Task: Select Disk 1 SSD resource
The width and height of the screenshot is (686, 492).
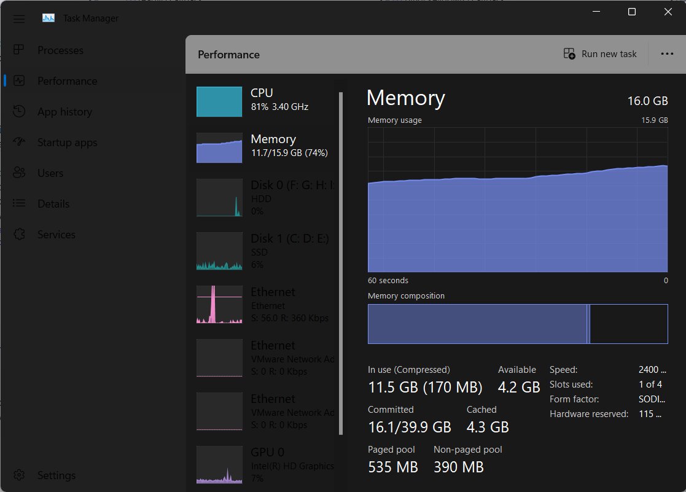Action: point(265,251)
